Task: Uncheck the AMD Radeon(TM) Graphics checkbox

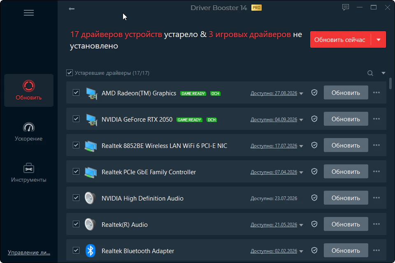Action: (x=76, y=92)
